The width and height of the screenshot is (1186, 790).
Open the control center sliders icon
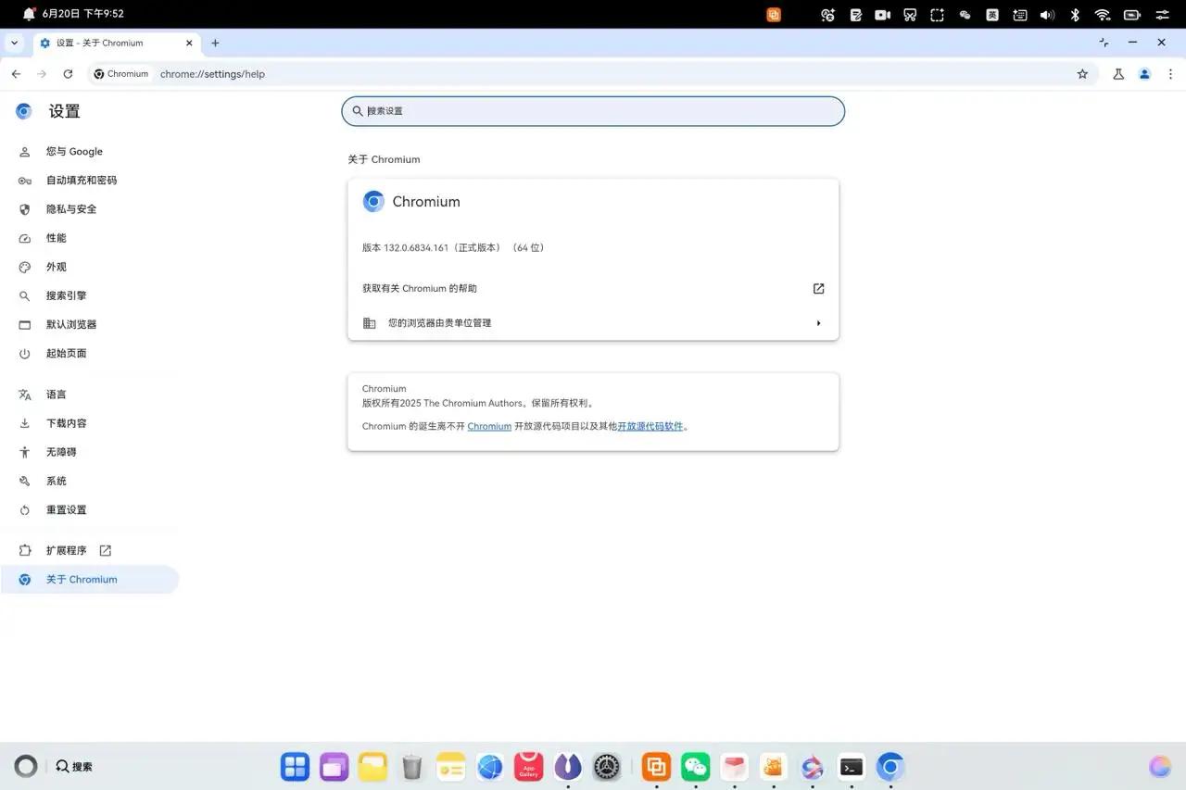(x=1162, y=15)
